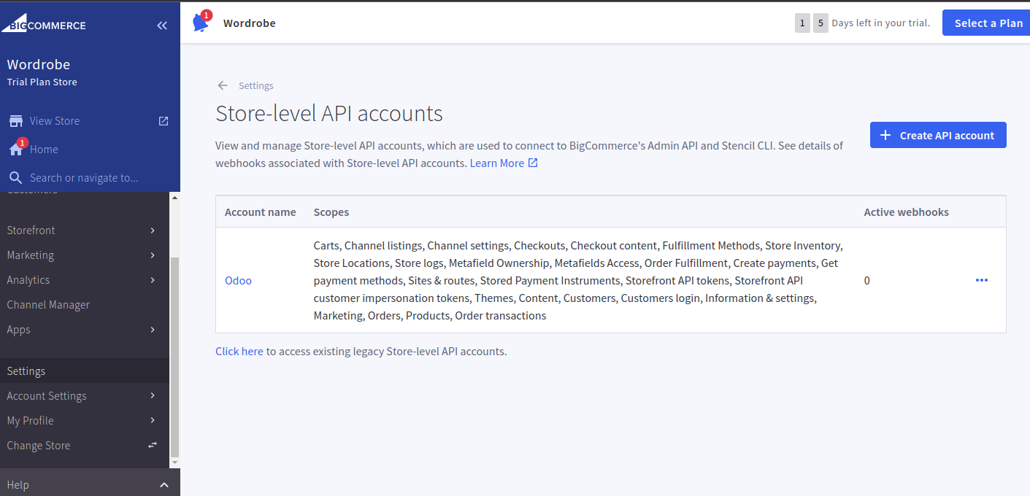Toggle the Help panel chevron
Image resolution: width=1030 pixels, height=496 pixels.
click(x=164, y=485)
